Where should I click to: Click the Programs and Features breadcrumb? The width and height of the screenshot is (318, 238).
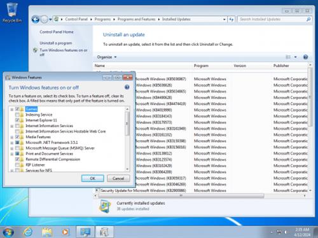[x=136, y=19]
